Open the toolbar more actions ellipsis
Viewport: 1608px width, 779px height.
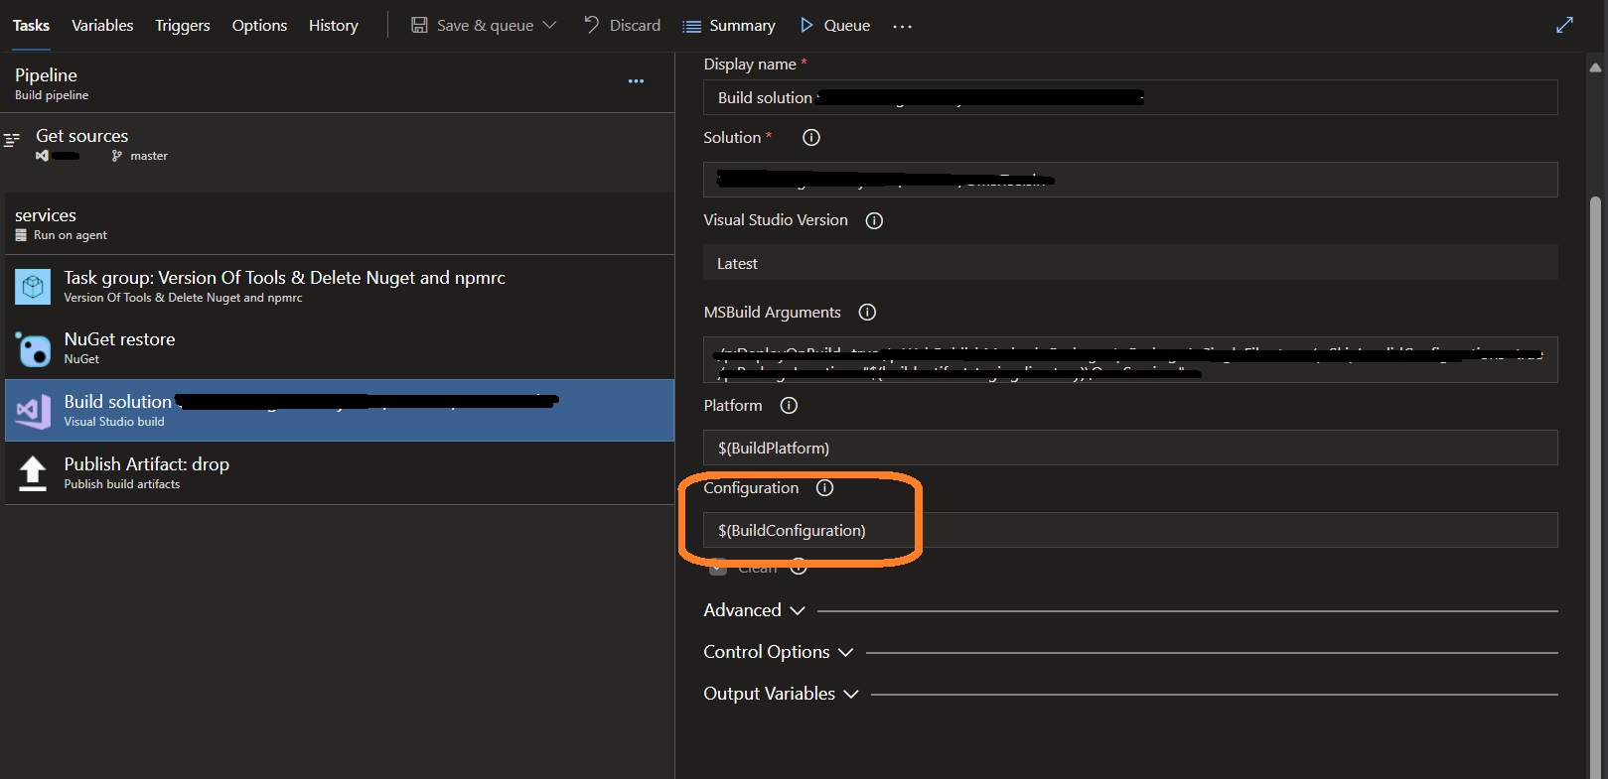902,27
